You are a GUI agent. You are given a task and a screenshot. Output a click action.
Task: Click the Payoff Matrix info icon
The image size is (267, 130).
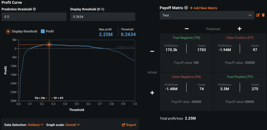pyautogui.click(x=186, y=8)
